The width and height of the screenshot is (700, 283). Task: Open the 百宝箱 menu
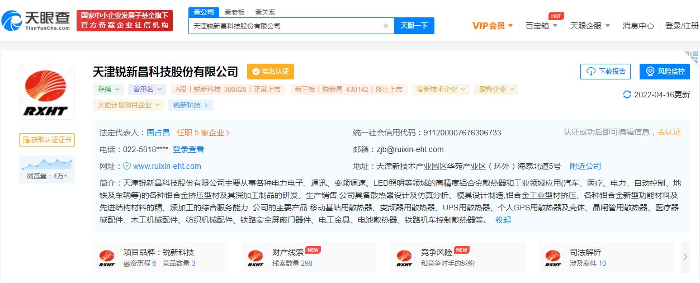pyautogui.click(x=542, y=26)
